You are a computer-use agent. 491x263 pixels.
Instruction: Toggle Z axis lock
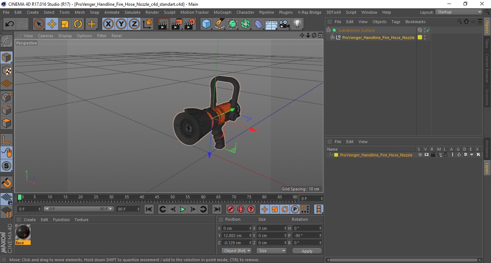(x=134, y=24)
